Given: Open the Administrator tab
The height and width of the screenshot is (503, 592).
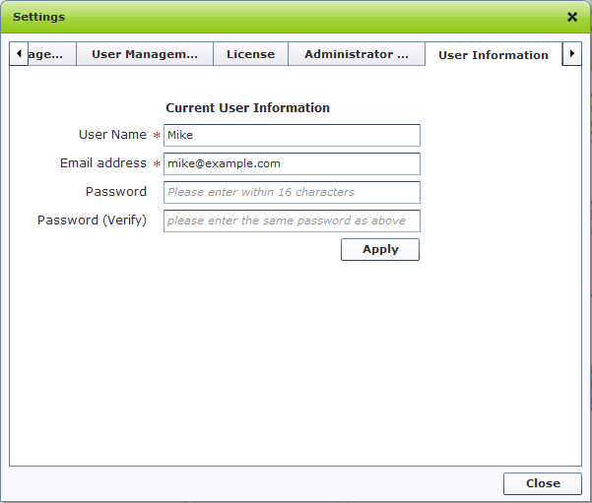Looking at the screenshot, I should (357, 54).
